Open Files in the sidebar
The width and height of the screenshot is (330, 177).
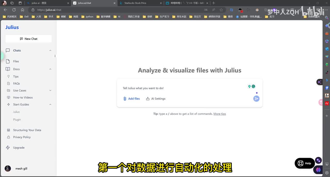(x=16, y=61)
